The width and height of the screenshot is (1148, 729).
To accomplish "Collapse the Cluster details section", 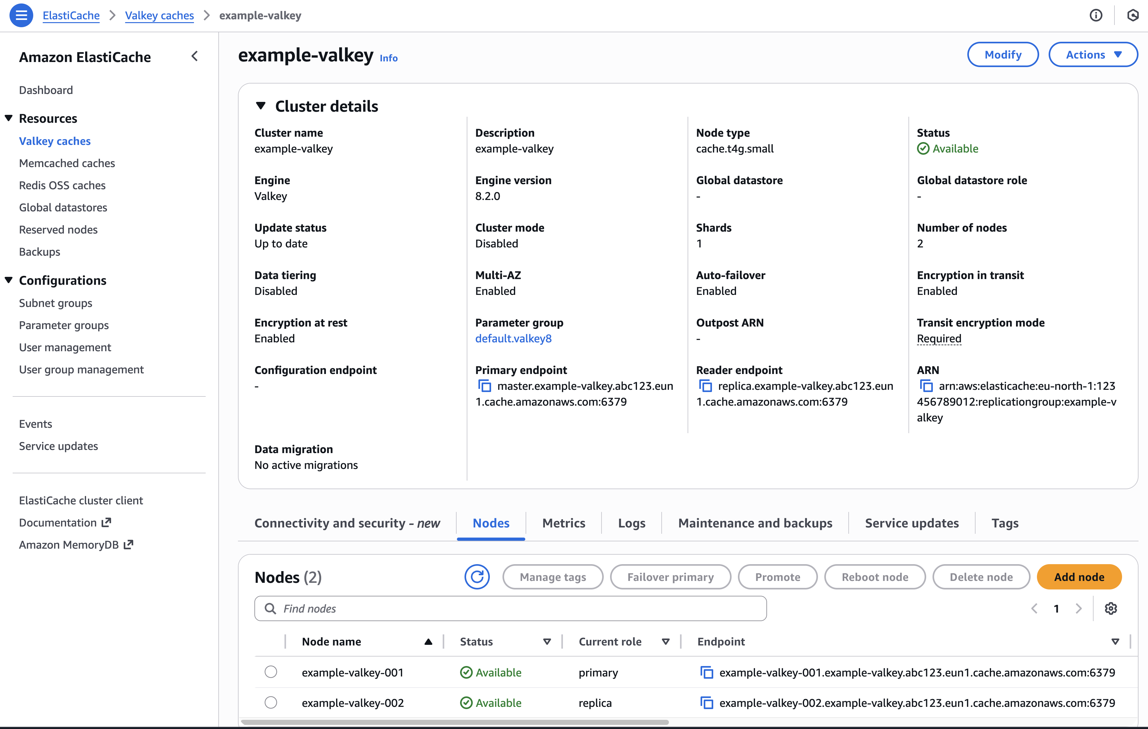I will (x=260, y=105).
